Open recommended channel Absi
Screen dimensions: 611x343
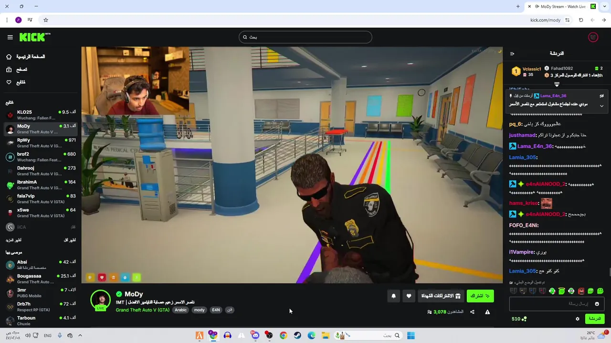pos(41,265)
